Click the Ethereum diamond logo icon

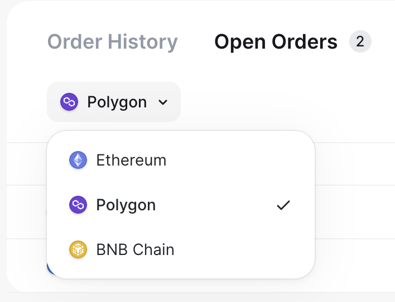click(x=78, y=161)
